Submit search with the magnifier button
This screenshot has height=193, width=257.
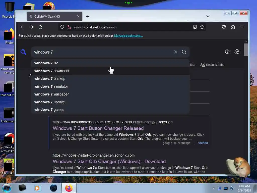point(184,52)
